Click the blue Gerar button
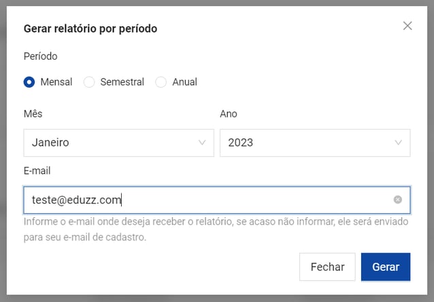Screen dimensions: 434x302 click(x=386, y=267)
